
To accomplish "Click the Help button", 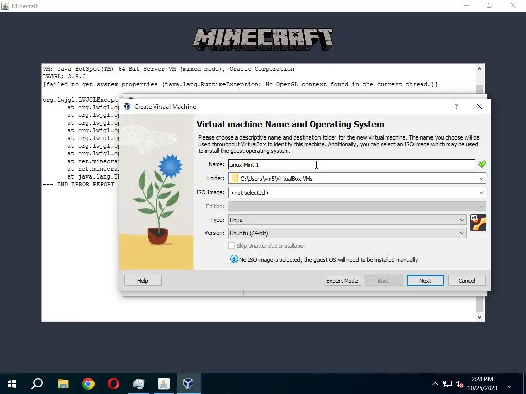I will point(143,281).
